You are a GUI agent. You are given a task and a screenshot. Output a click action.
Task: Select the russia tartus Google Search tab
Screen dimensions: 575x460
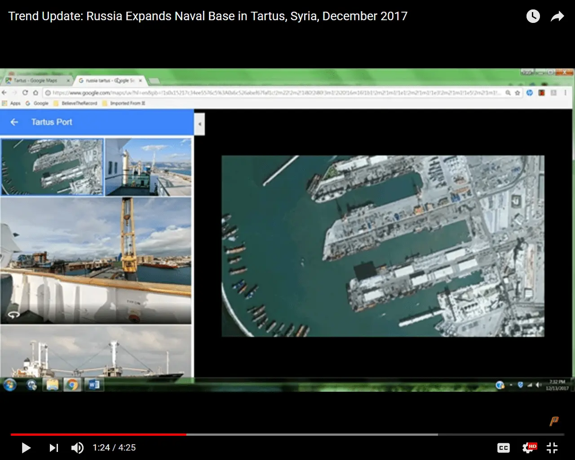tap(108, 80)
